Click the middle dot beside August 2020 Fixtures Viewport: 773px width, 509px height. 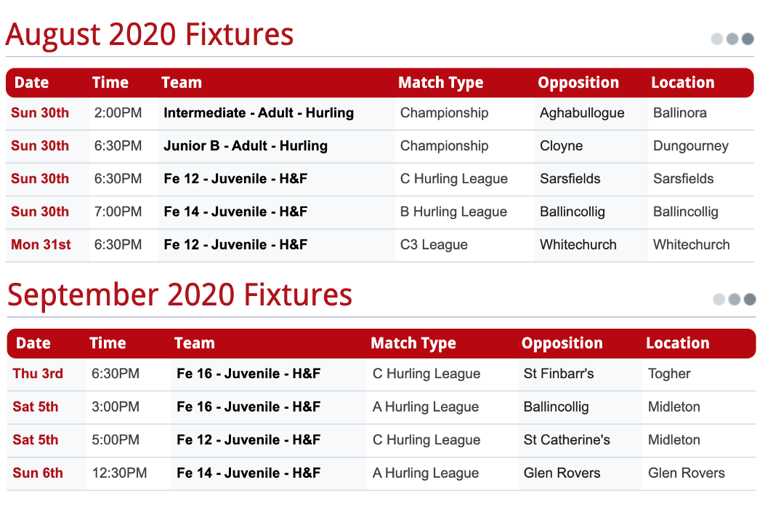732,39
